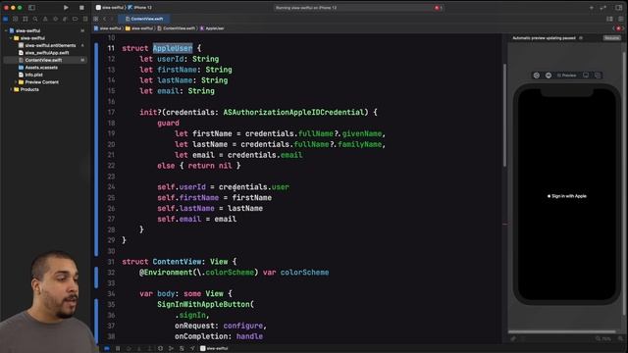The image size is (628, 353).
Task: Expand the Preview Content folder
Action: 16,82
